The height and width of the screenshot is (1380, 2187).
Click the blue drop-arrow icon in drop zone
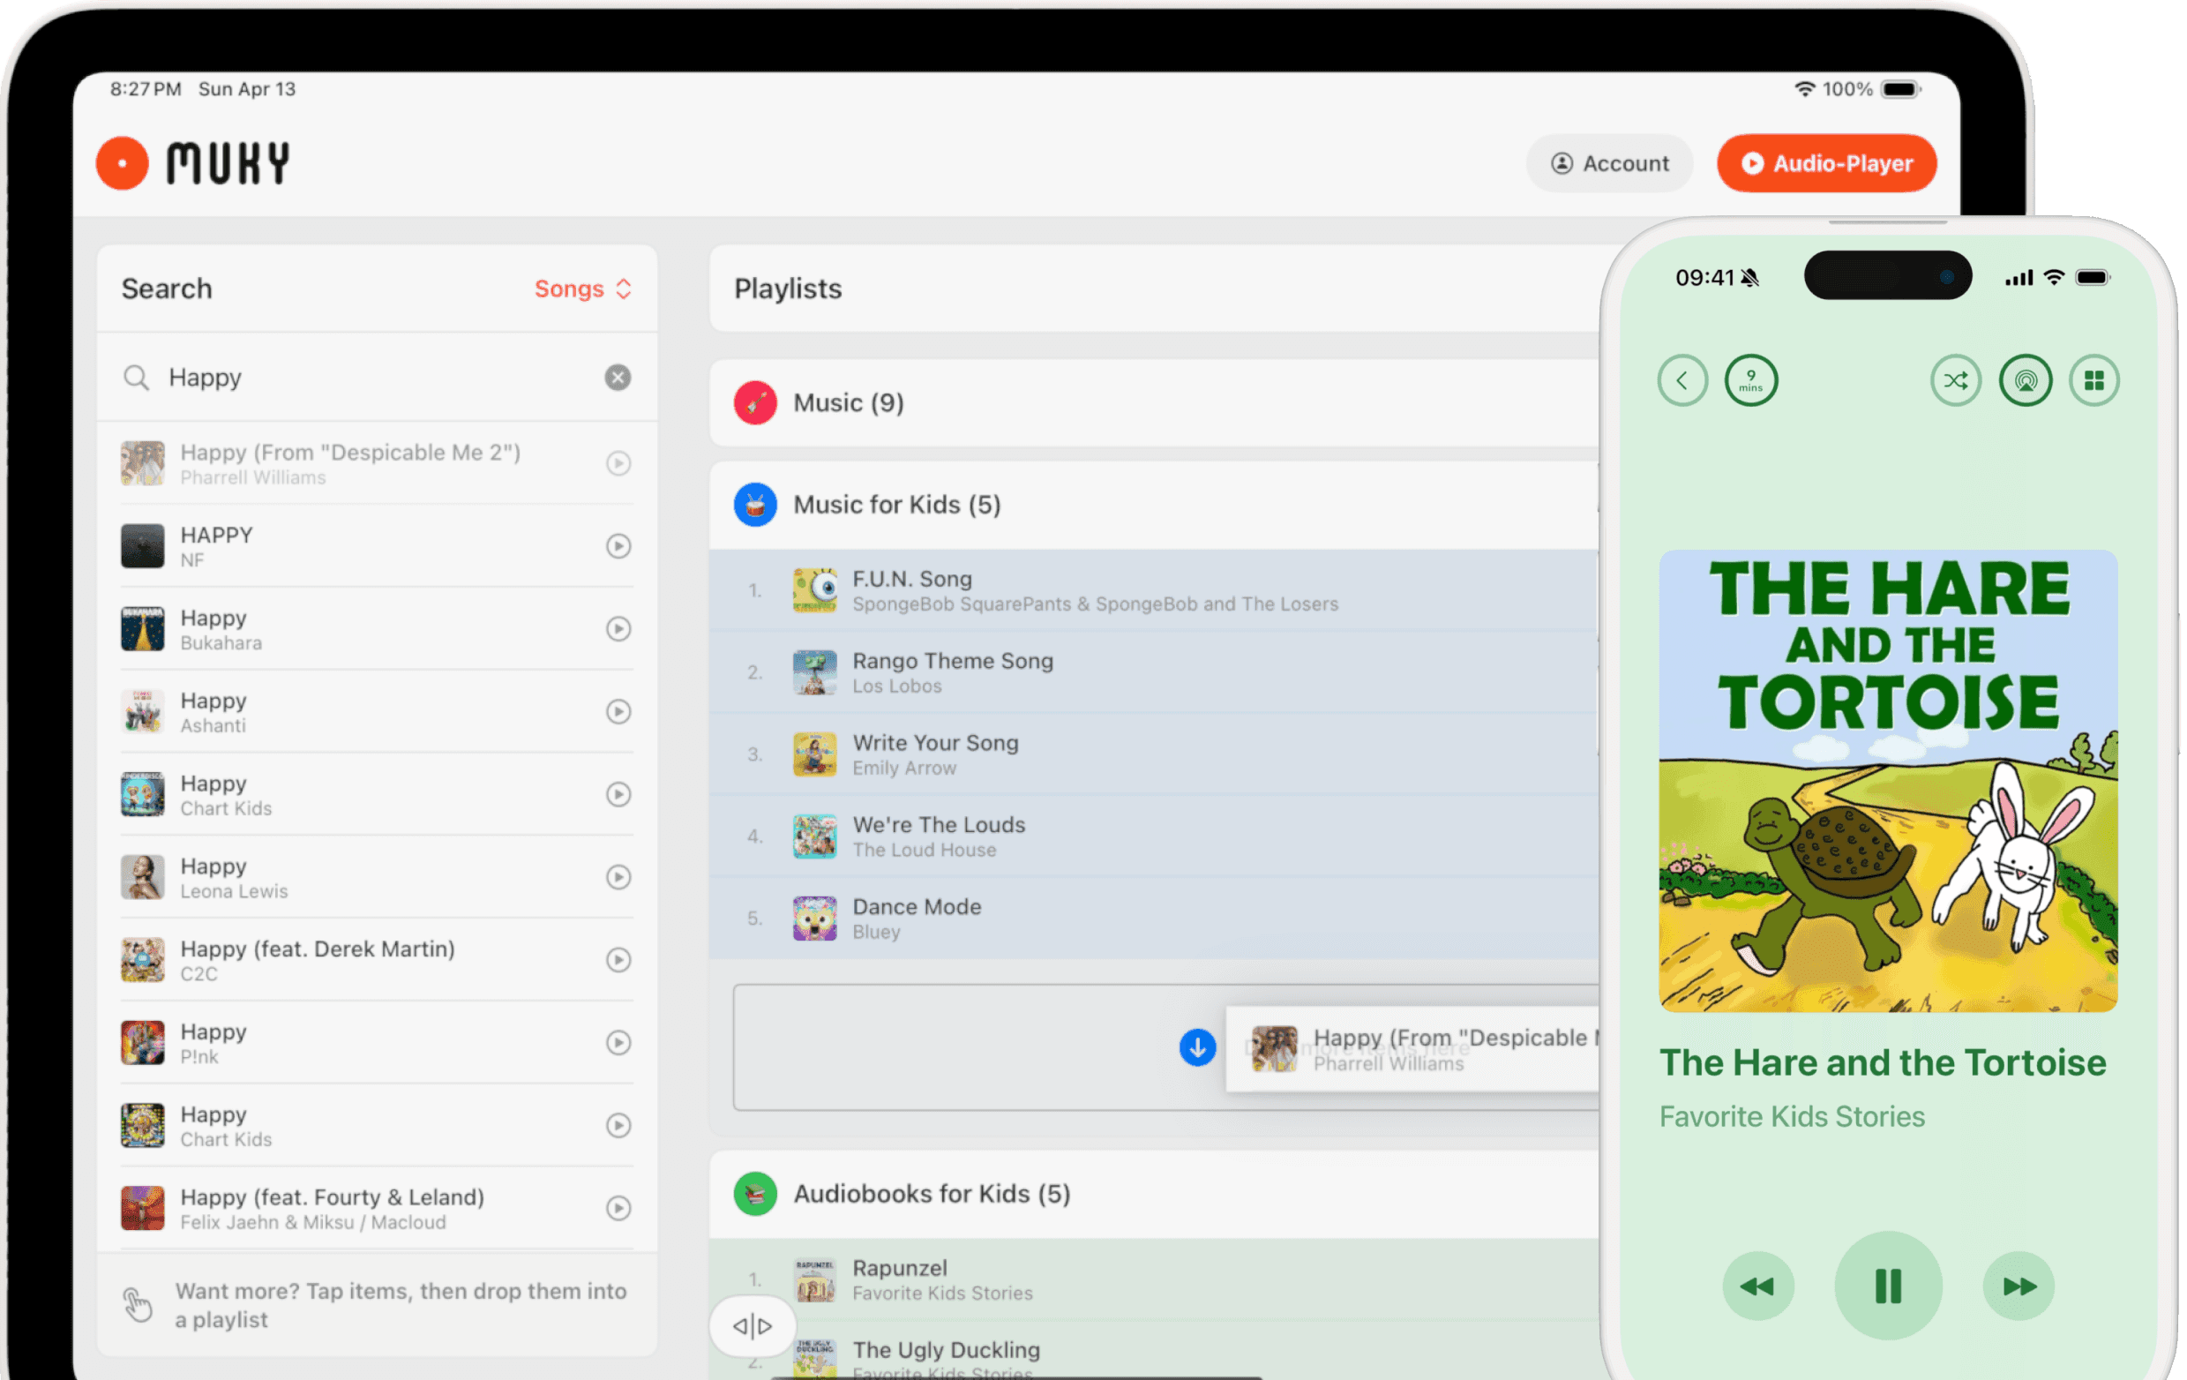click(x=1197, y=1047)
